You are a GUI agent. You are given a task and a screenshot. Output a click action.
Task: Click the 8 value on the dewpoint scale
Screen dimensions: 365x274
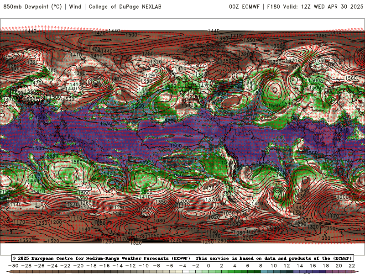(x=261, y=266)
